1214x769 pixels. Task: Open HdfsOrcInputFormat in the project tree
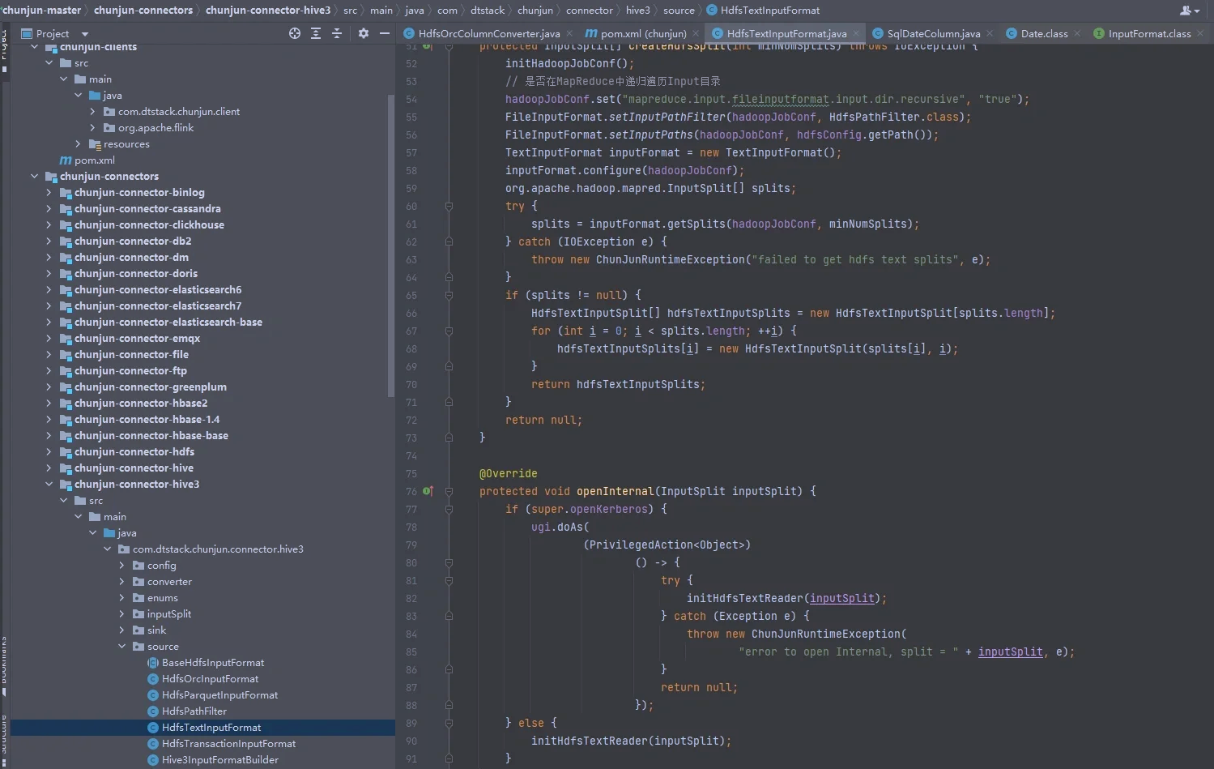click(x=210, y=679)
